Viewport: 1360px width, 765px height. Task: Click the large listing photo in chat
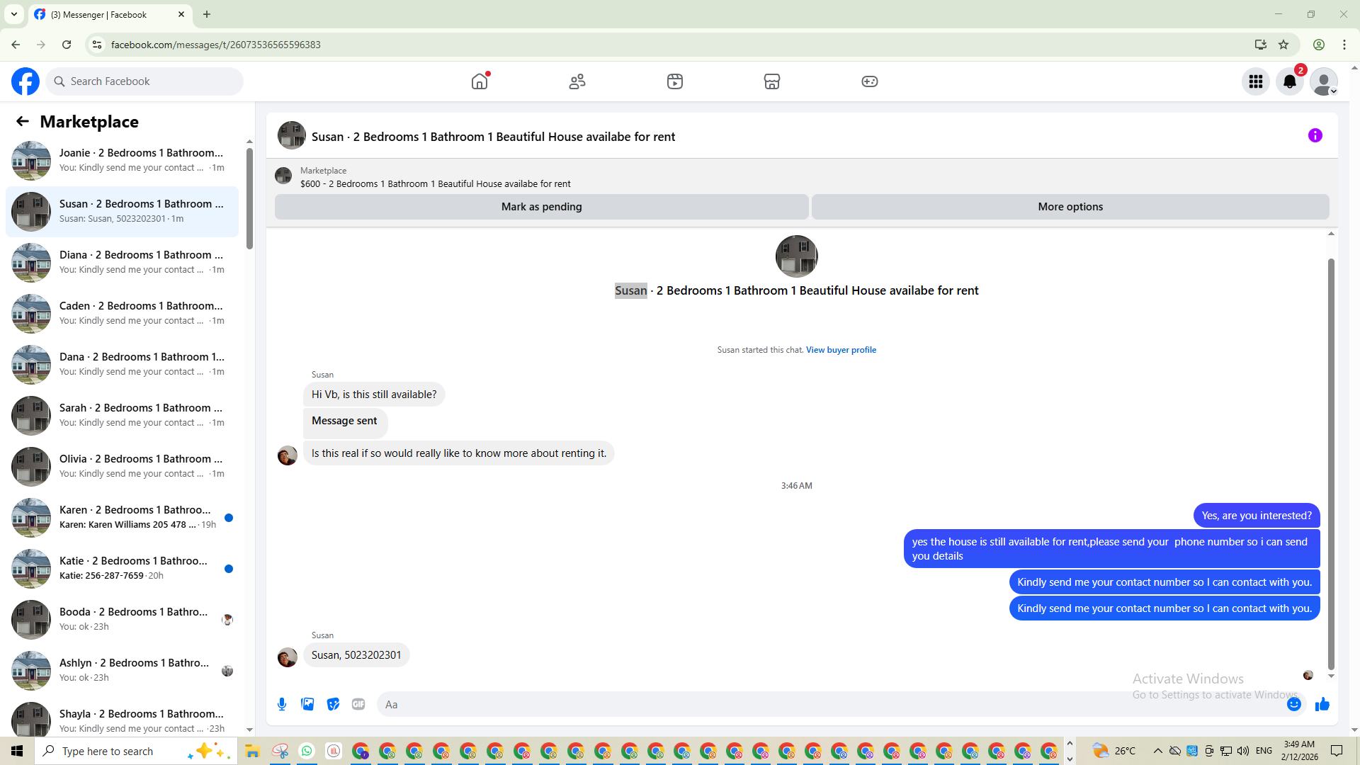pyautogui.click(x=797, y=256)
